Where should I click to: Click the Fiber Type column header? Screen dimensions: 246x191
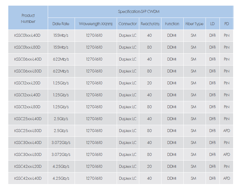click(x=194, y=24)
